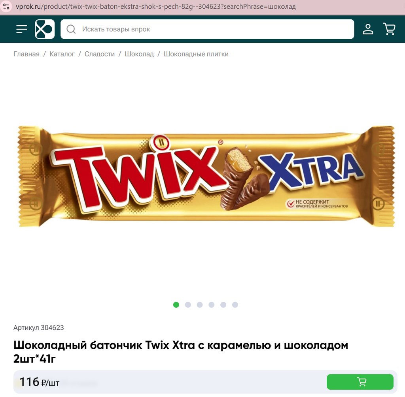The width and height of the screenshot is (405, 397).
Task: Click the site settings icon in address bar
Action: click(x=6, y=6)
